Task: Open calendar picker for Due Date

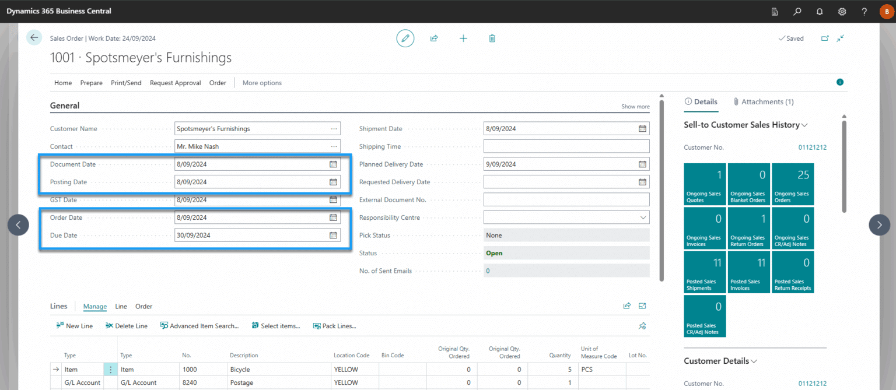Action: [x=333, y=236]
